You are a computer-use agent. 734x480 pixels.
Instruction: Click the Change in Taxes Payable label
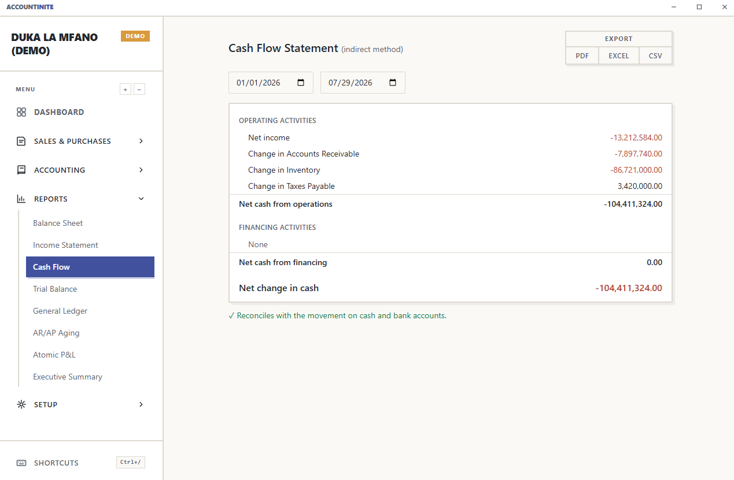292,186
